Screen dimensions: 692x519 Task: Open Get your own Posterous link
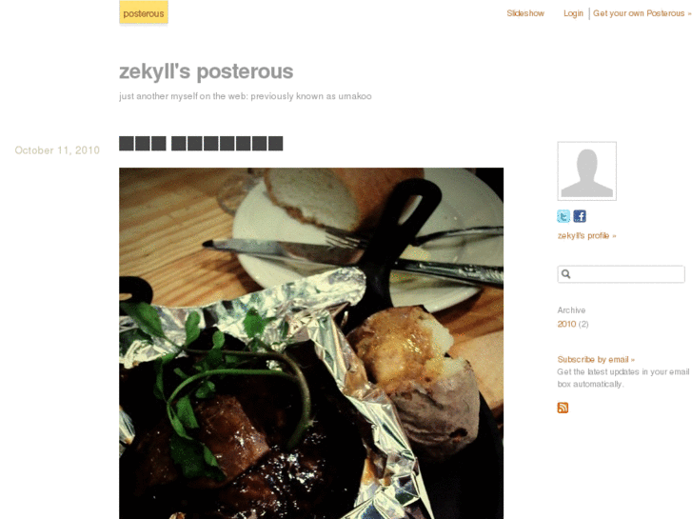(642, 13)
